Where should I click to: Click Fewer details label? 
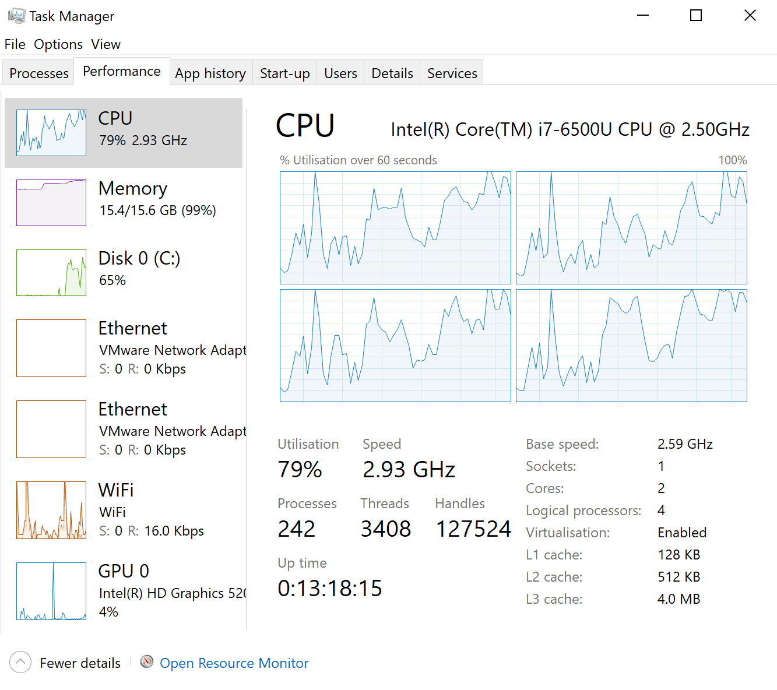[x=80, y=663]
